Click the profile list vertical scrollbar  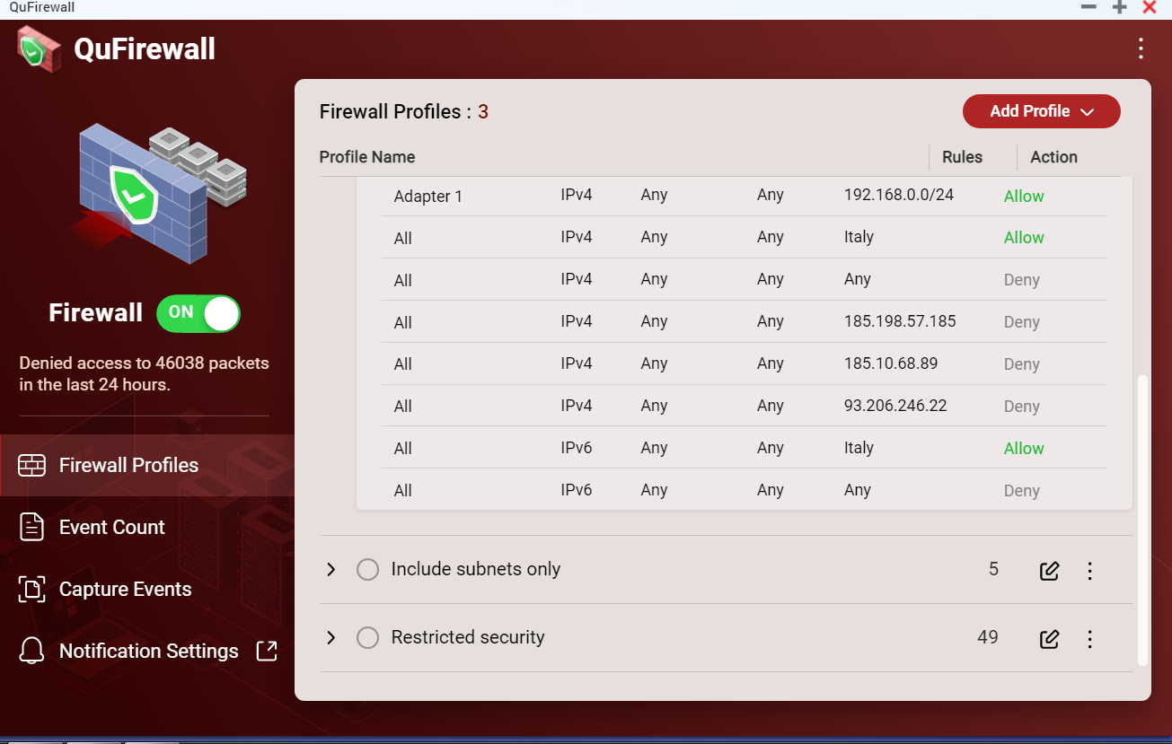1142,521
